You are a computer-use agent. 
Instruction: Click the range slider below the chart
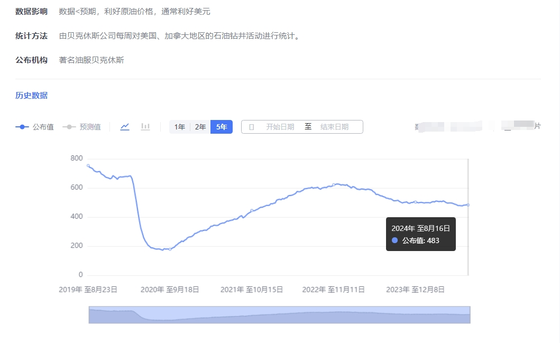pyautogui.click(x=279, y=315)
